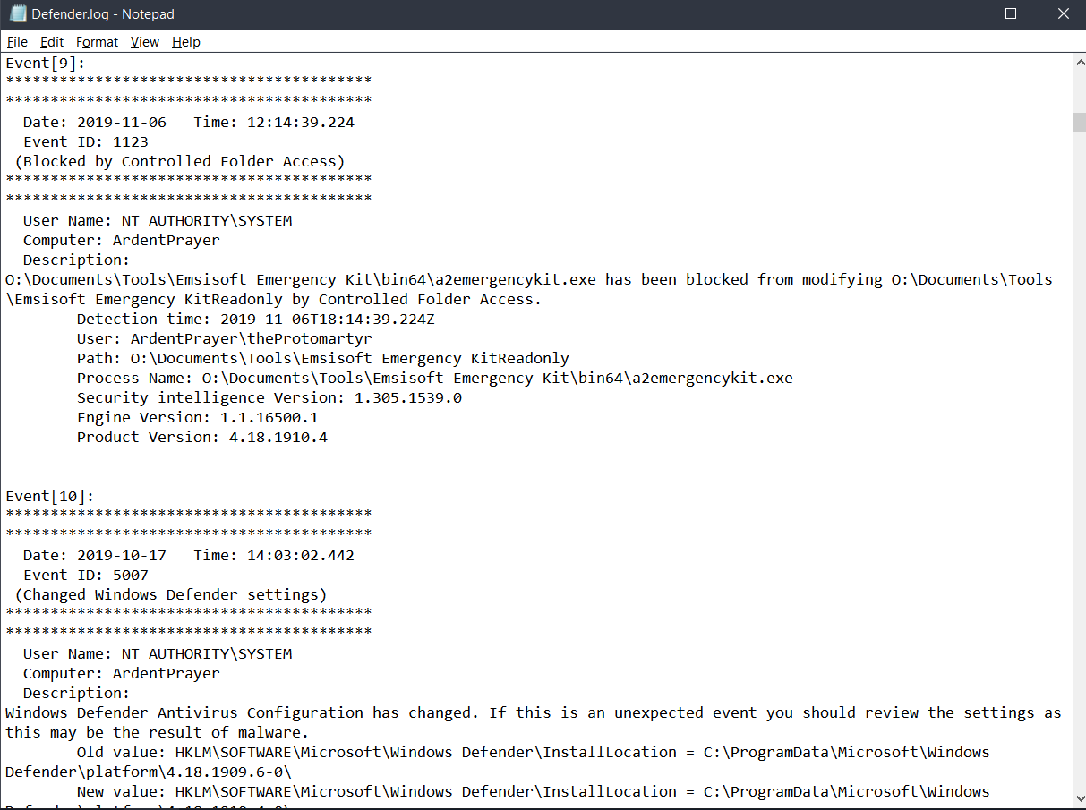Click the time '12:14:39.224' value

pyautogui.click(x=301, y=122)
